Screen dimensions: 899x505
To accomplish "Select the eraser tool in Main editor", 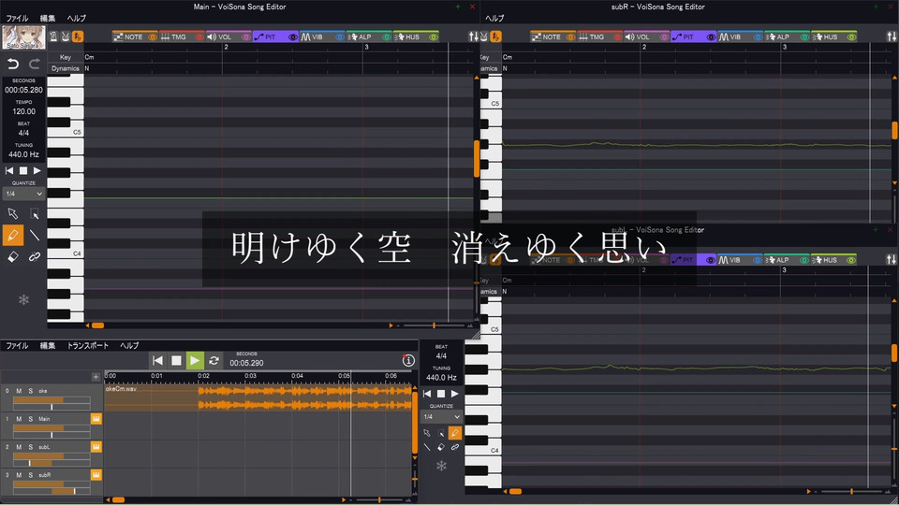I will click(12, 256).
